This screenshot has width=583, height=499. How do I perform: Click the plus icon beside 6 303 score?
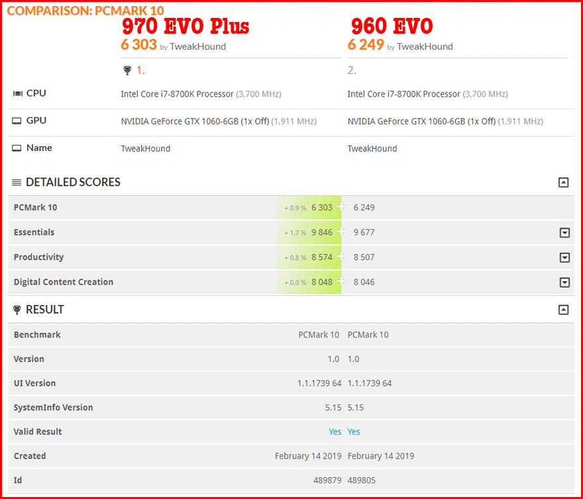pos(341,207)
